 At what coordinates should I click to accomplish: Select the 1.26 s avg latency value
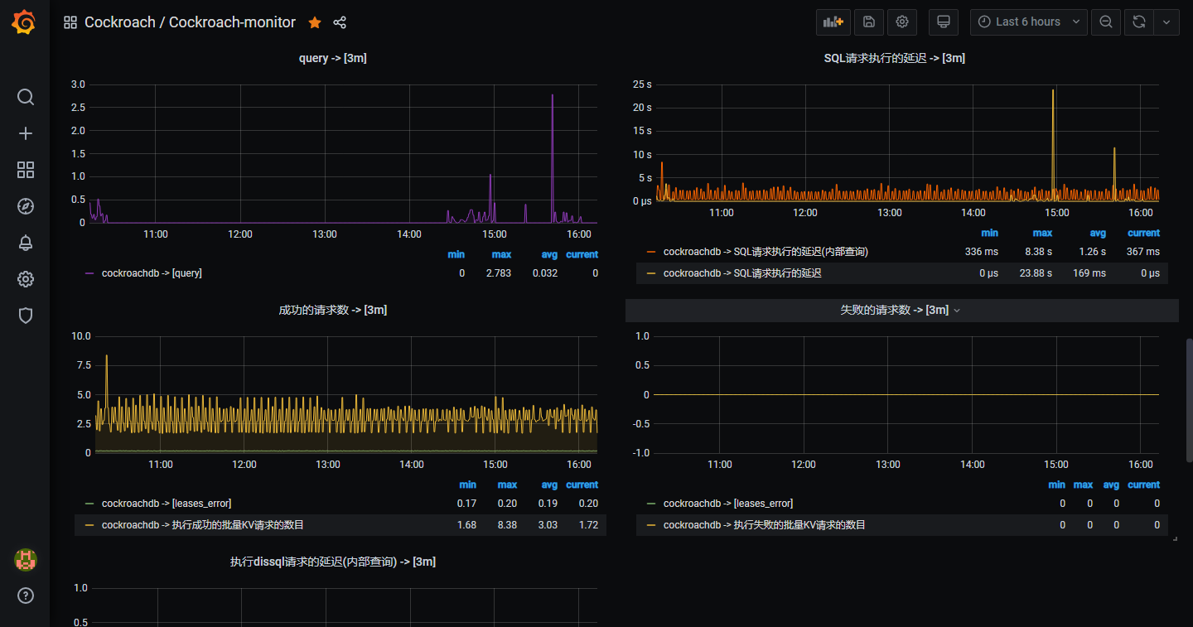(1092, 252)
